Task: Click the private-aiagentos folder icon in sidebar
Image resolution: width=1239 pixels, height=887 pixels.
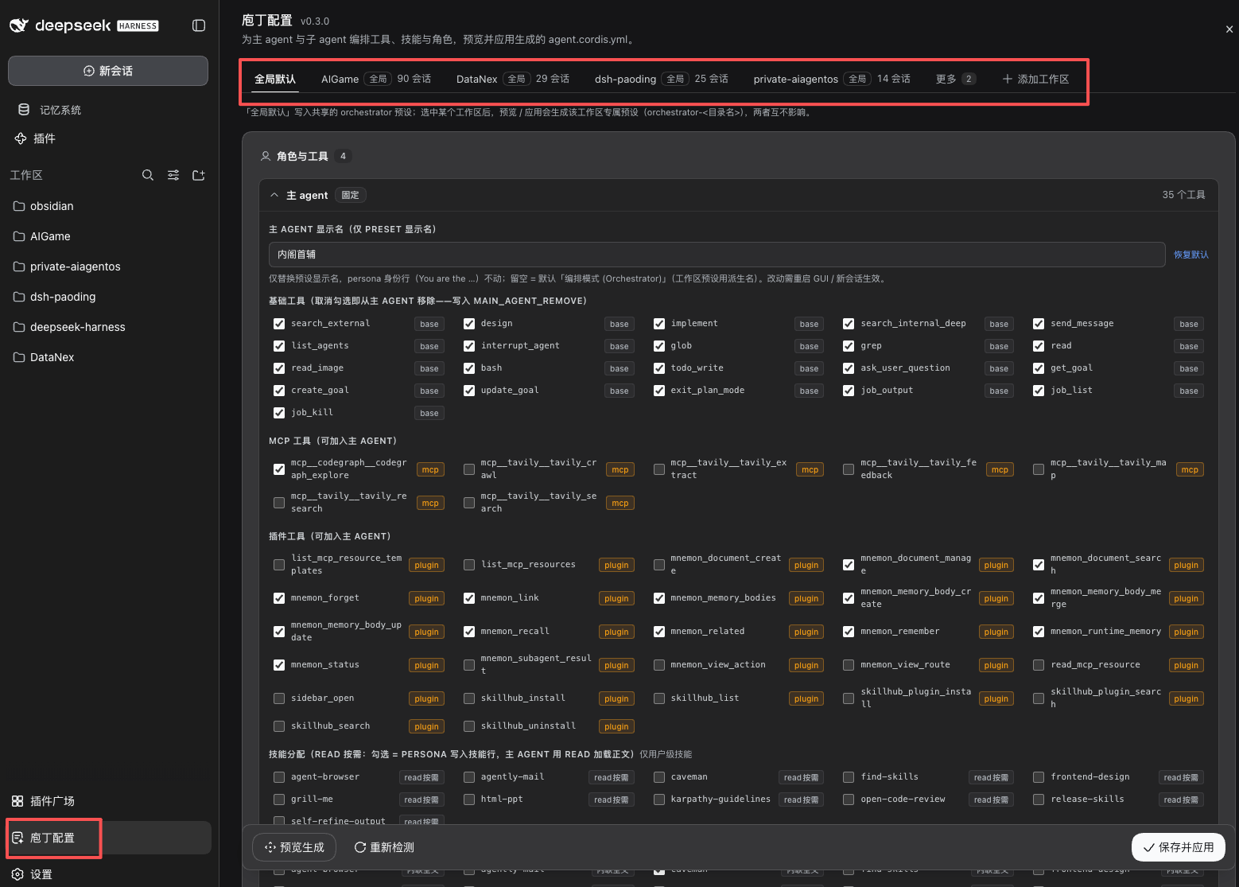Action: tap(19, 266)
